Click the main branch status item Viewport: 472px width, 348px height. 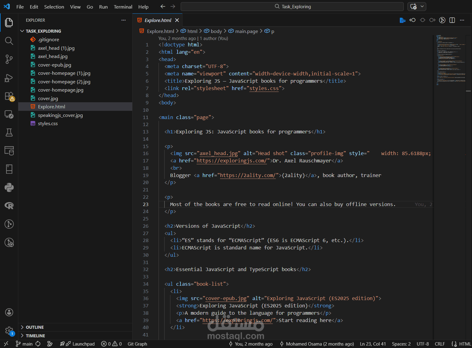coord(24,344)
